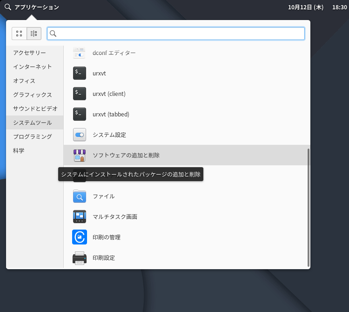Screen dimensions: 349x312
Task: Open 印刷の管理 blue icon
Action: pyautogui.click(x=80, y=237)
